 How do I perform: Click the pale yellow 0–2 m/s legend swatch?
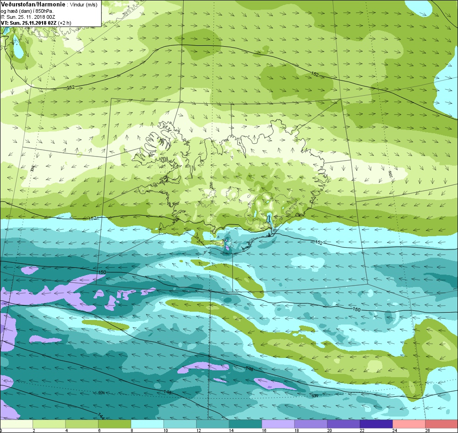16,424
